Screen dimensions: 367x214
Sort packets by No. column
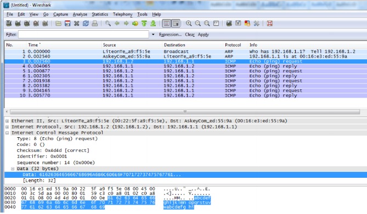point(9,45)
